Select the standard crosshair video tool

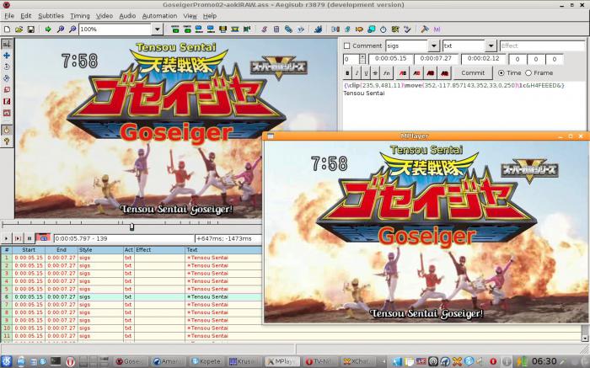7,44
